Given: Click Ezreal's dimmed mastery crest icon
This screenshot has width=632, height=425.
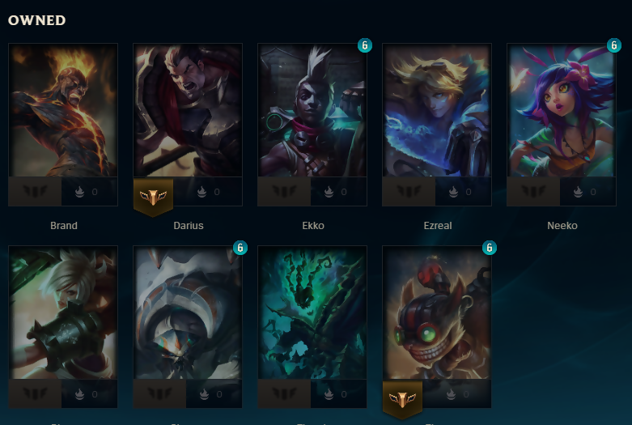Looking at the screenshot, I should click(409, 192).
